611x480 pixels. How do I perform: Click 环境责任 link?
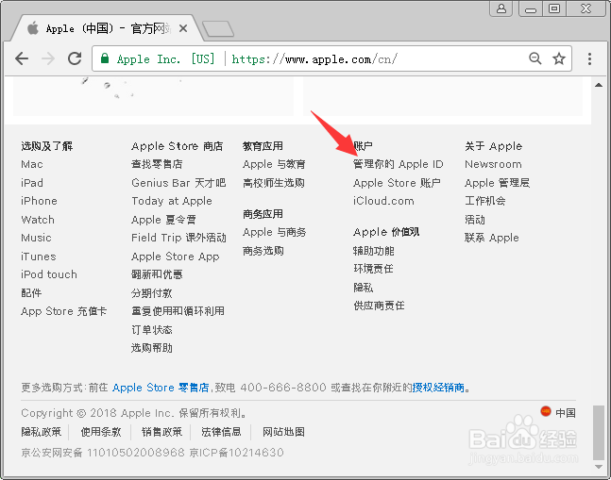click(373, 269)
